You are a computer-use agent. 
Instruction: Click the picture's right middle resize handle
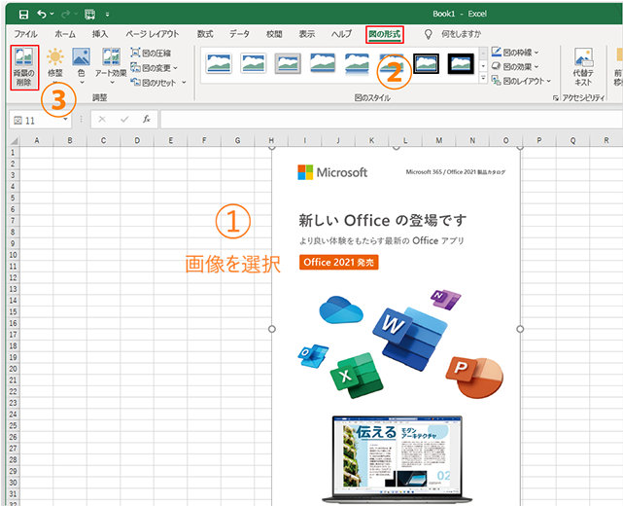click(520, 329)
